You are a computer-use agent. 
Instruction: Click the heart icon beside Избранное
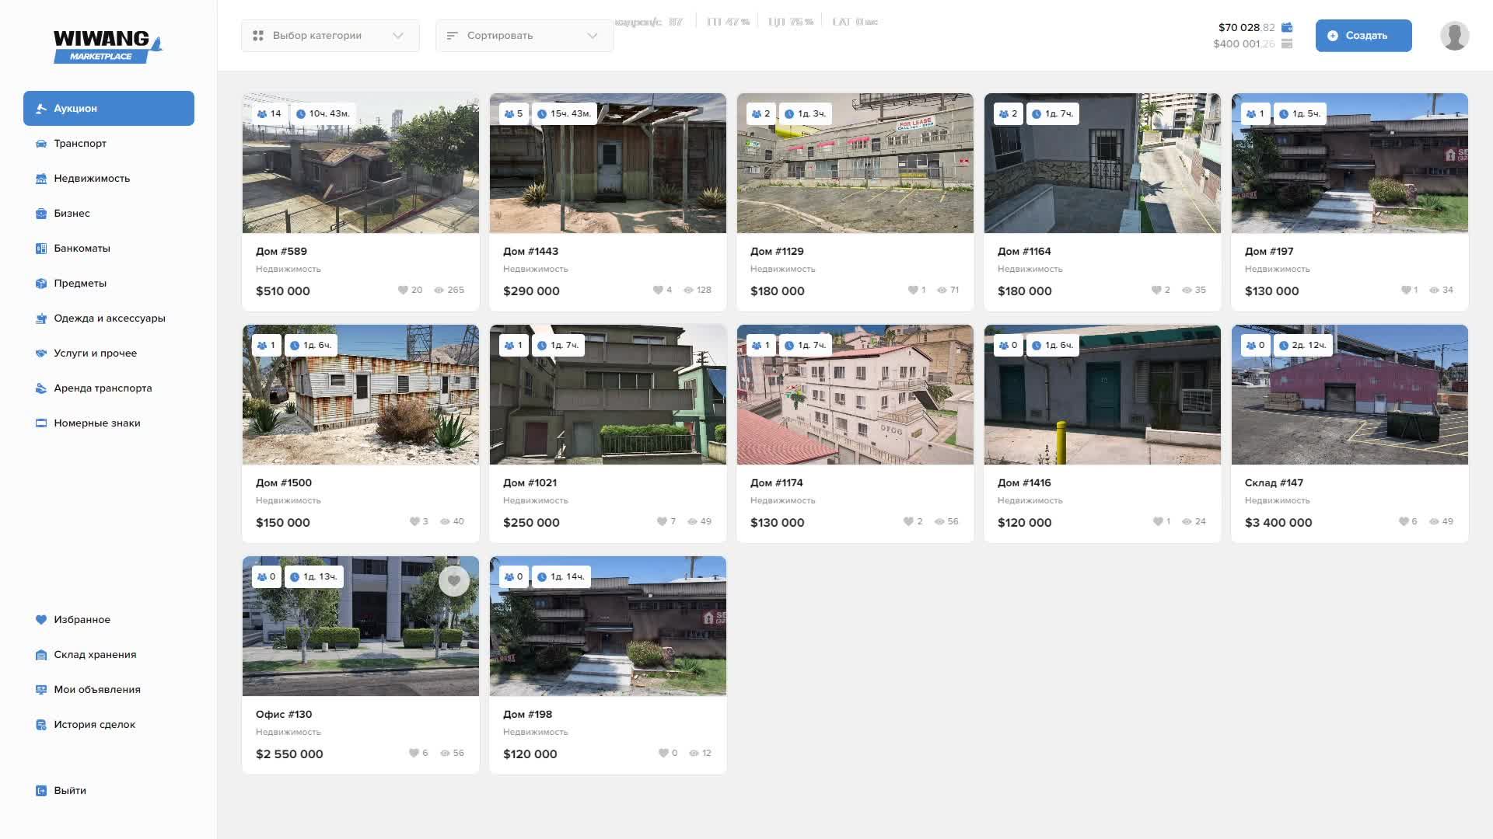tap(41, 620)
